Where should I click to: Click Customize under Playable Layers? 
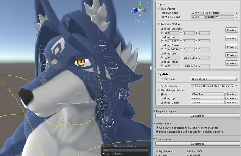click(197, 116)
